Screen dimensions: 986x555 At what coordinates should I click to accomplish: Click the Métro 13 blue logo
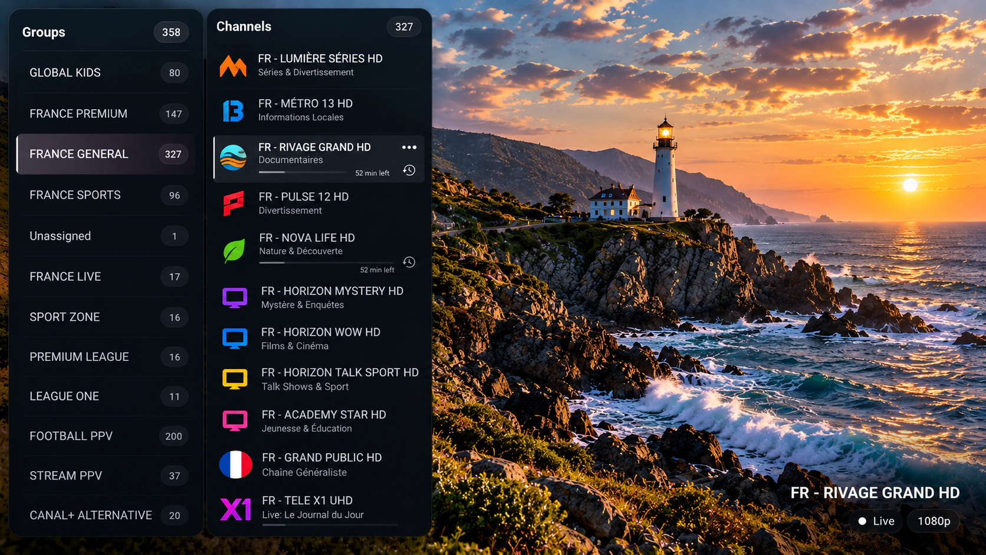pos(233,111)
